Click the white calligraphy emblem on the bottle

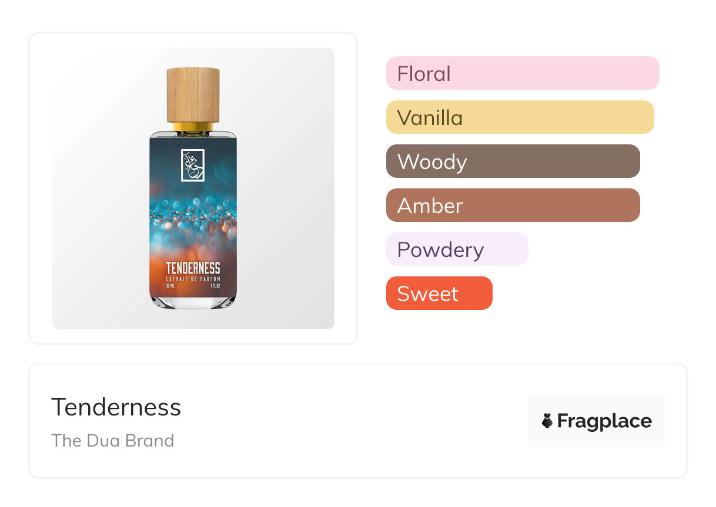pos(193,165)
